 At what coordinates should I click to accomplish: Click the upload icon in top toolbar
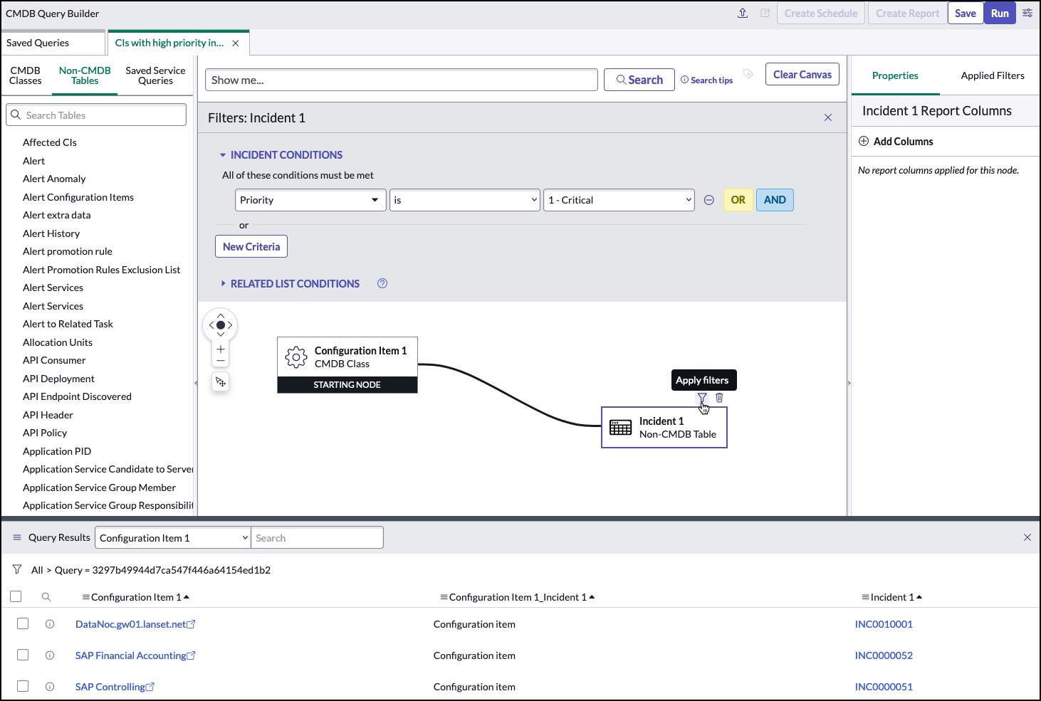742,13
